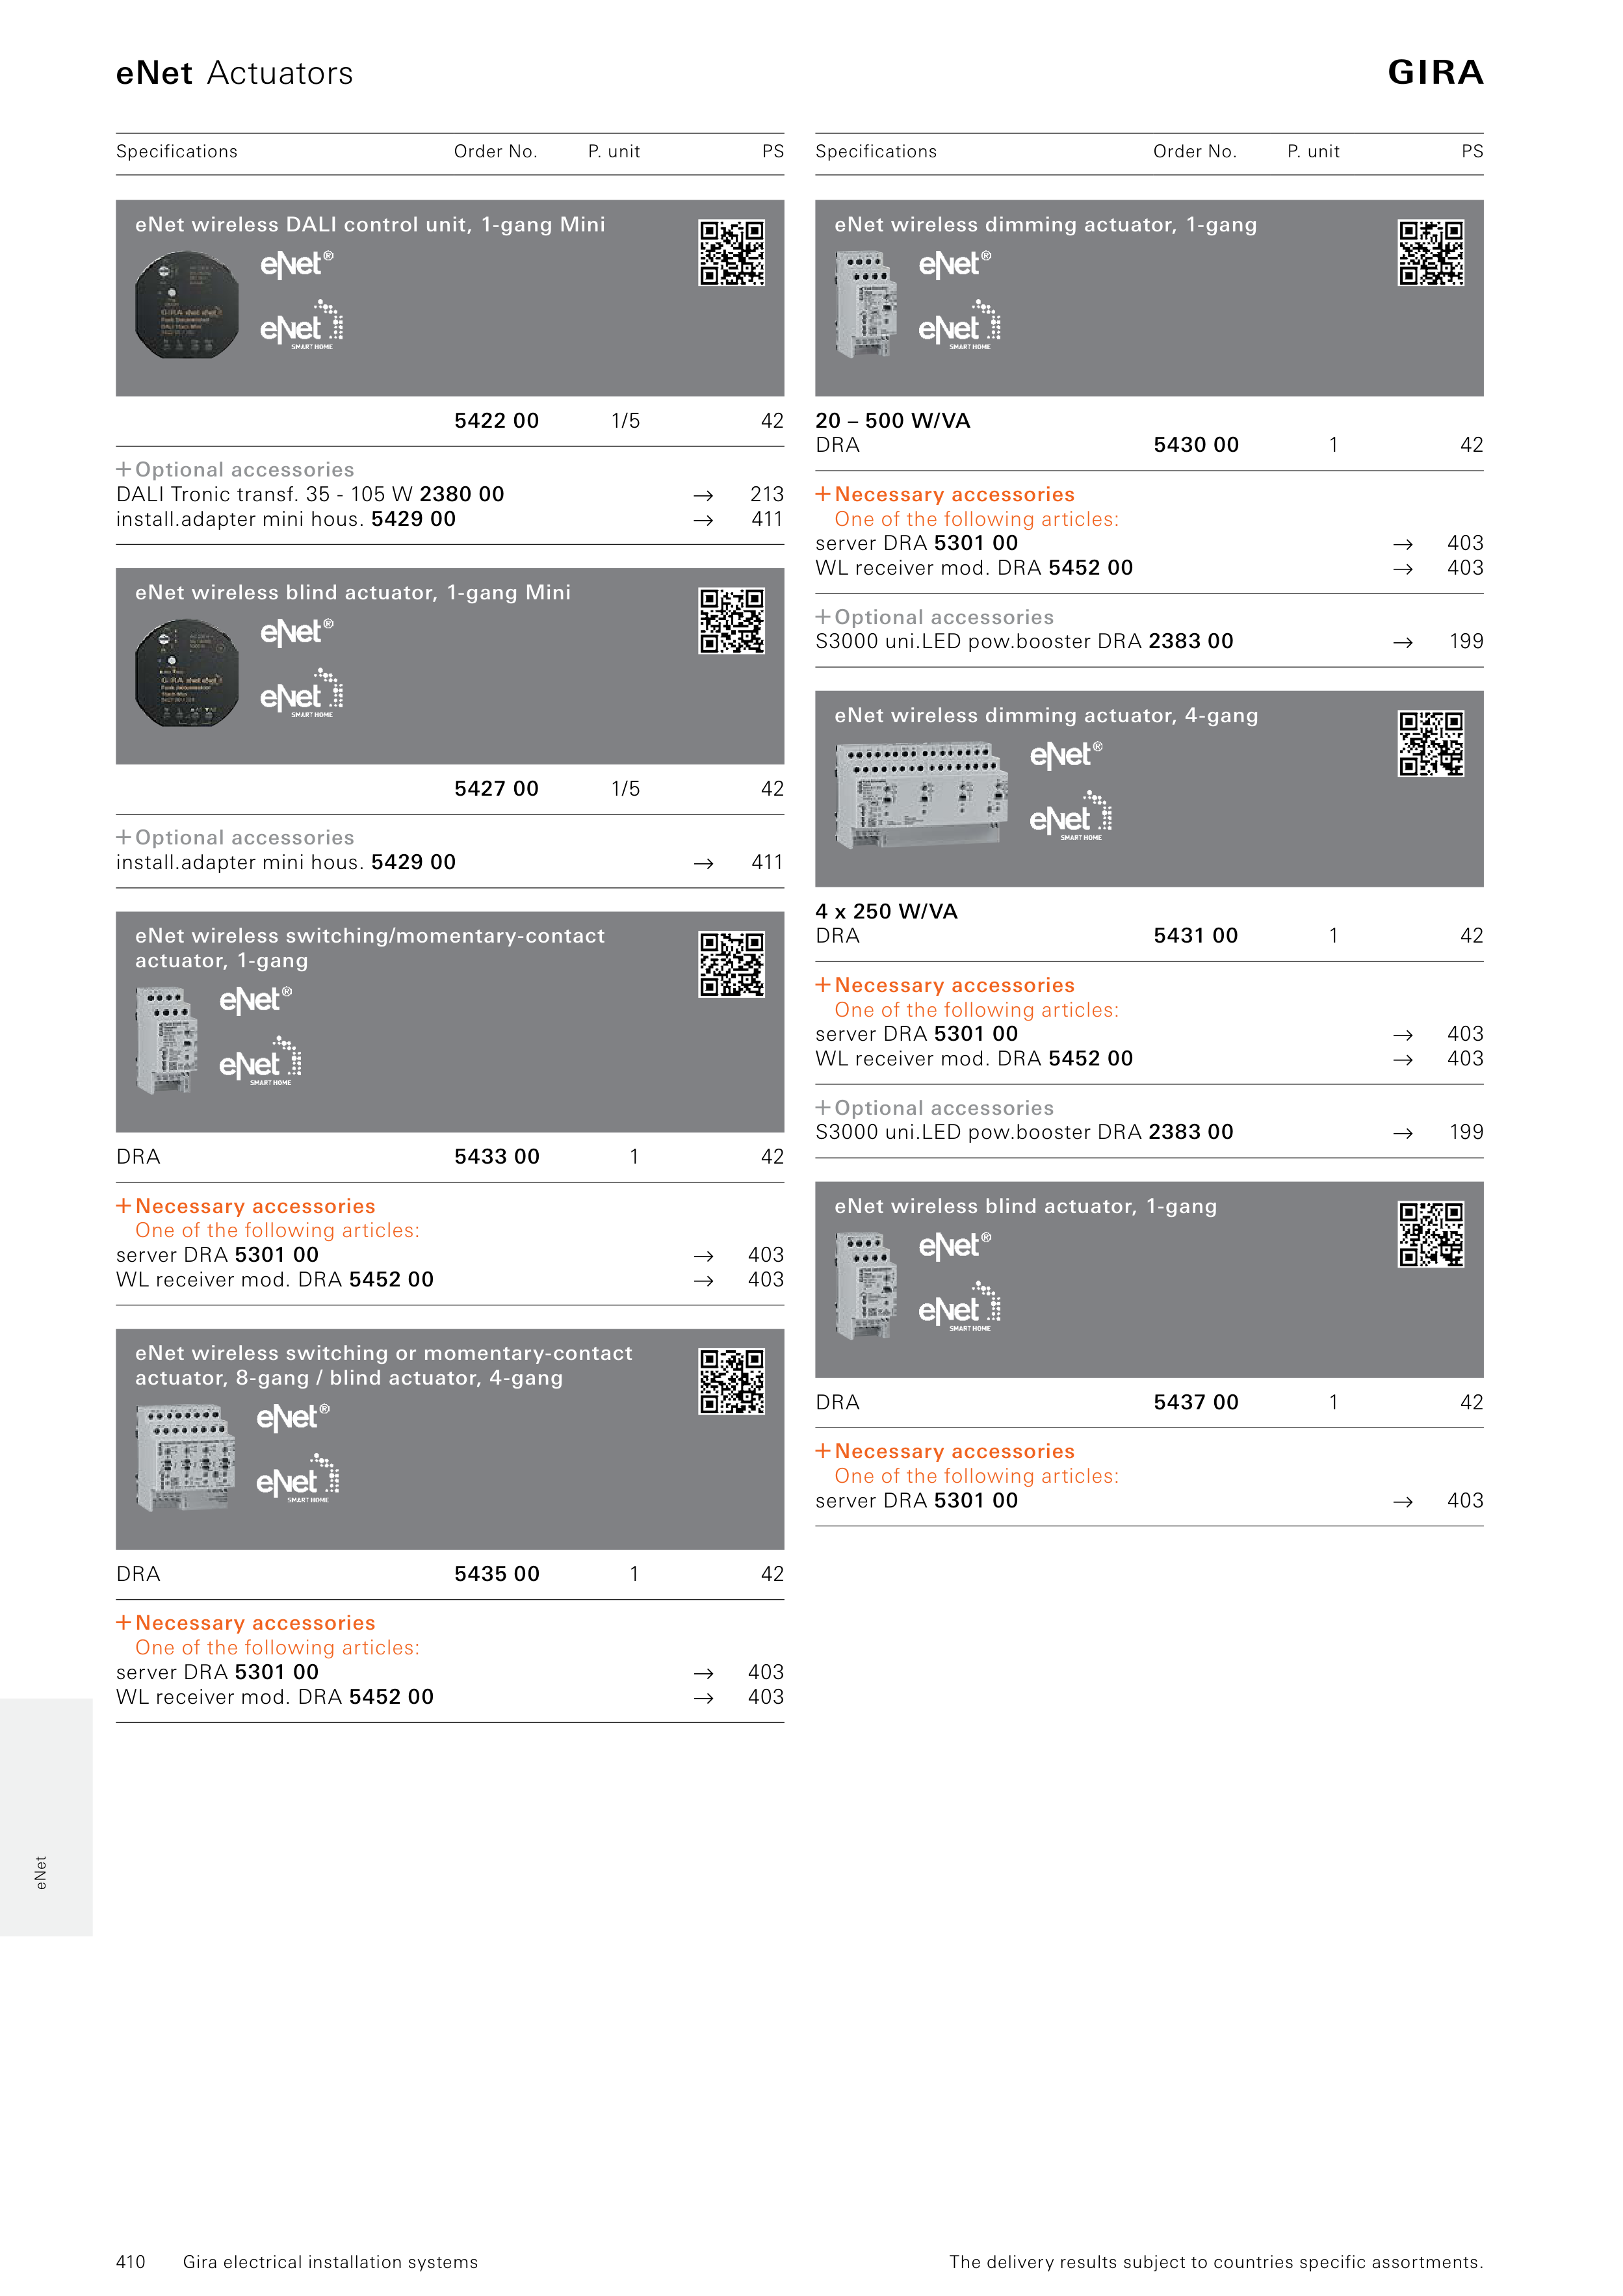Click the GIRA logo in the page header
This screenshot has height=2296, width=1623.
[x=1434, y=73]
